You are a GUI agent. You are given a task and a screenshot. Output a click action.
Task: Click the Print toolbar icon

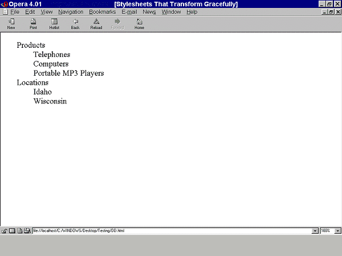pos(33,23)
